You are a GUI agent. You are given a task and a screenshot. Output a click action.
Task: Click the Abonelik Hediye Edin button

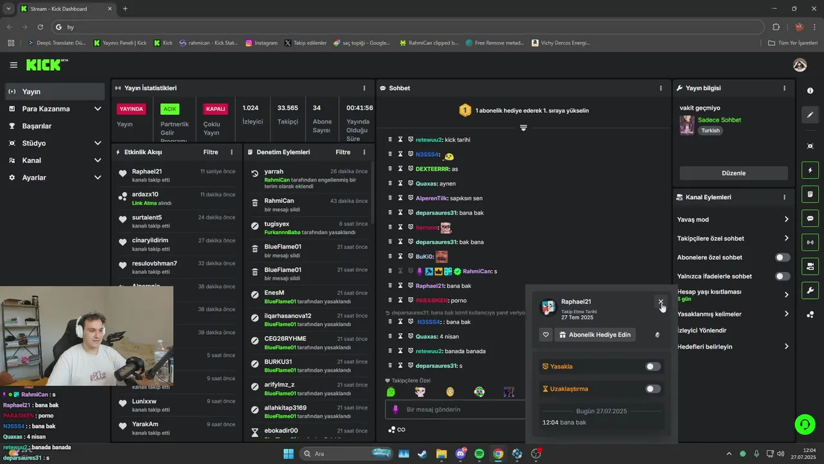point(595,335)
